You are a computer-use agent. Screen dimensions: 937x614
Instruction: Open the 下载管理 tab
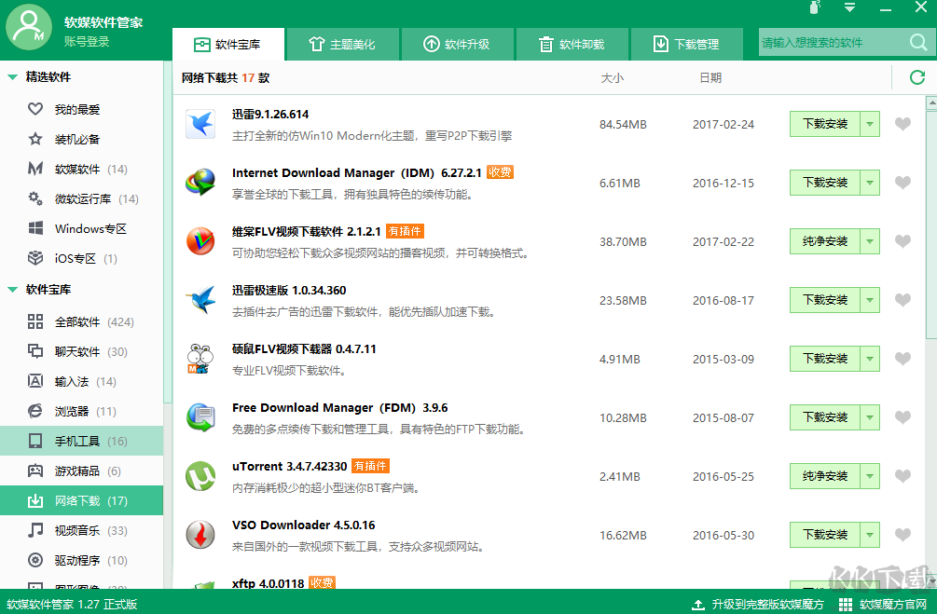click(x=686, y=44)
